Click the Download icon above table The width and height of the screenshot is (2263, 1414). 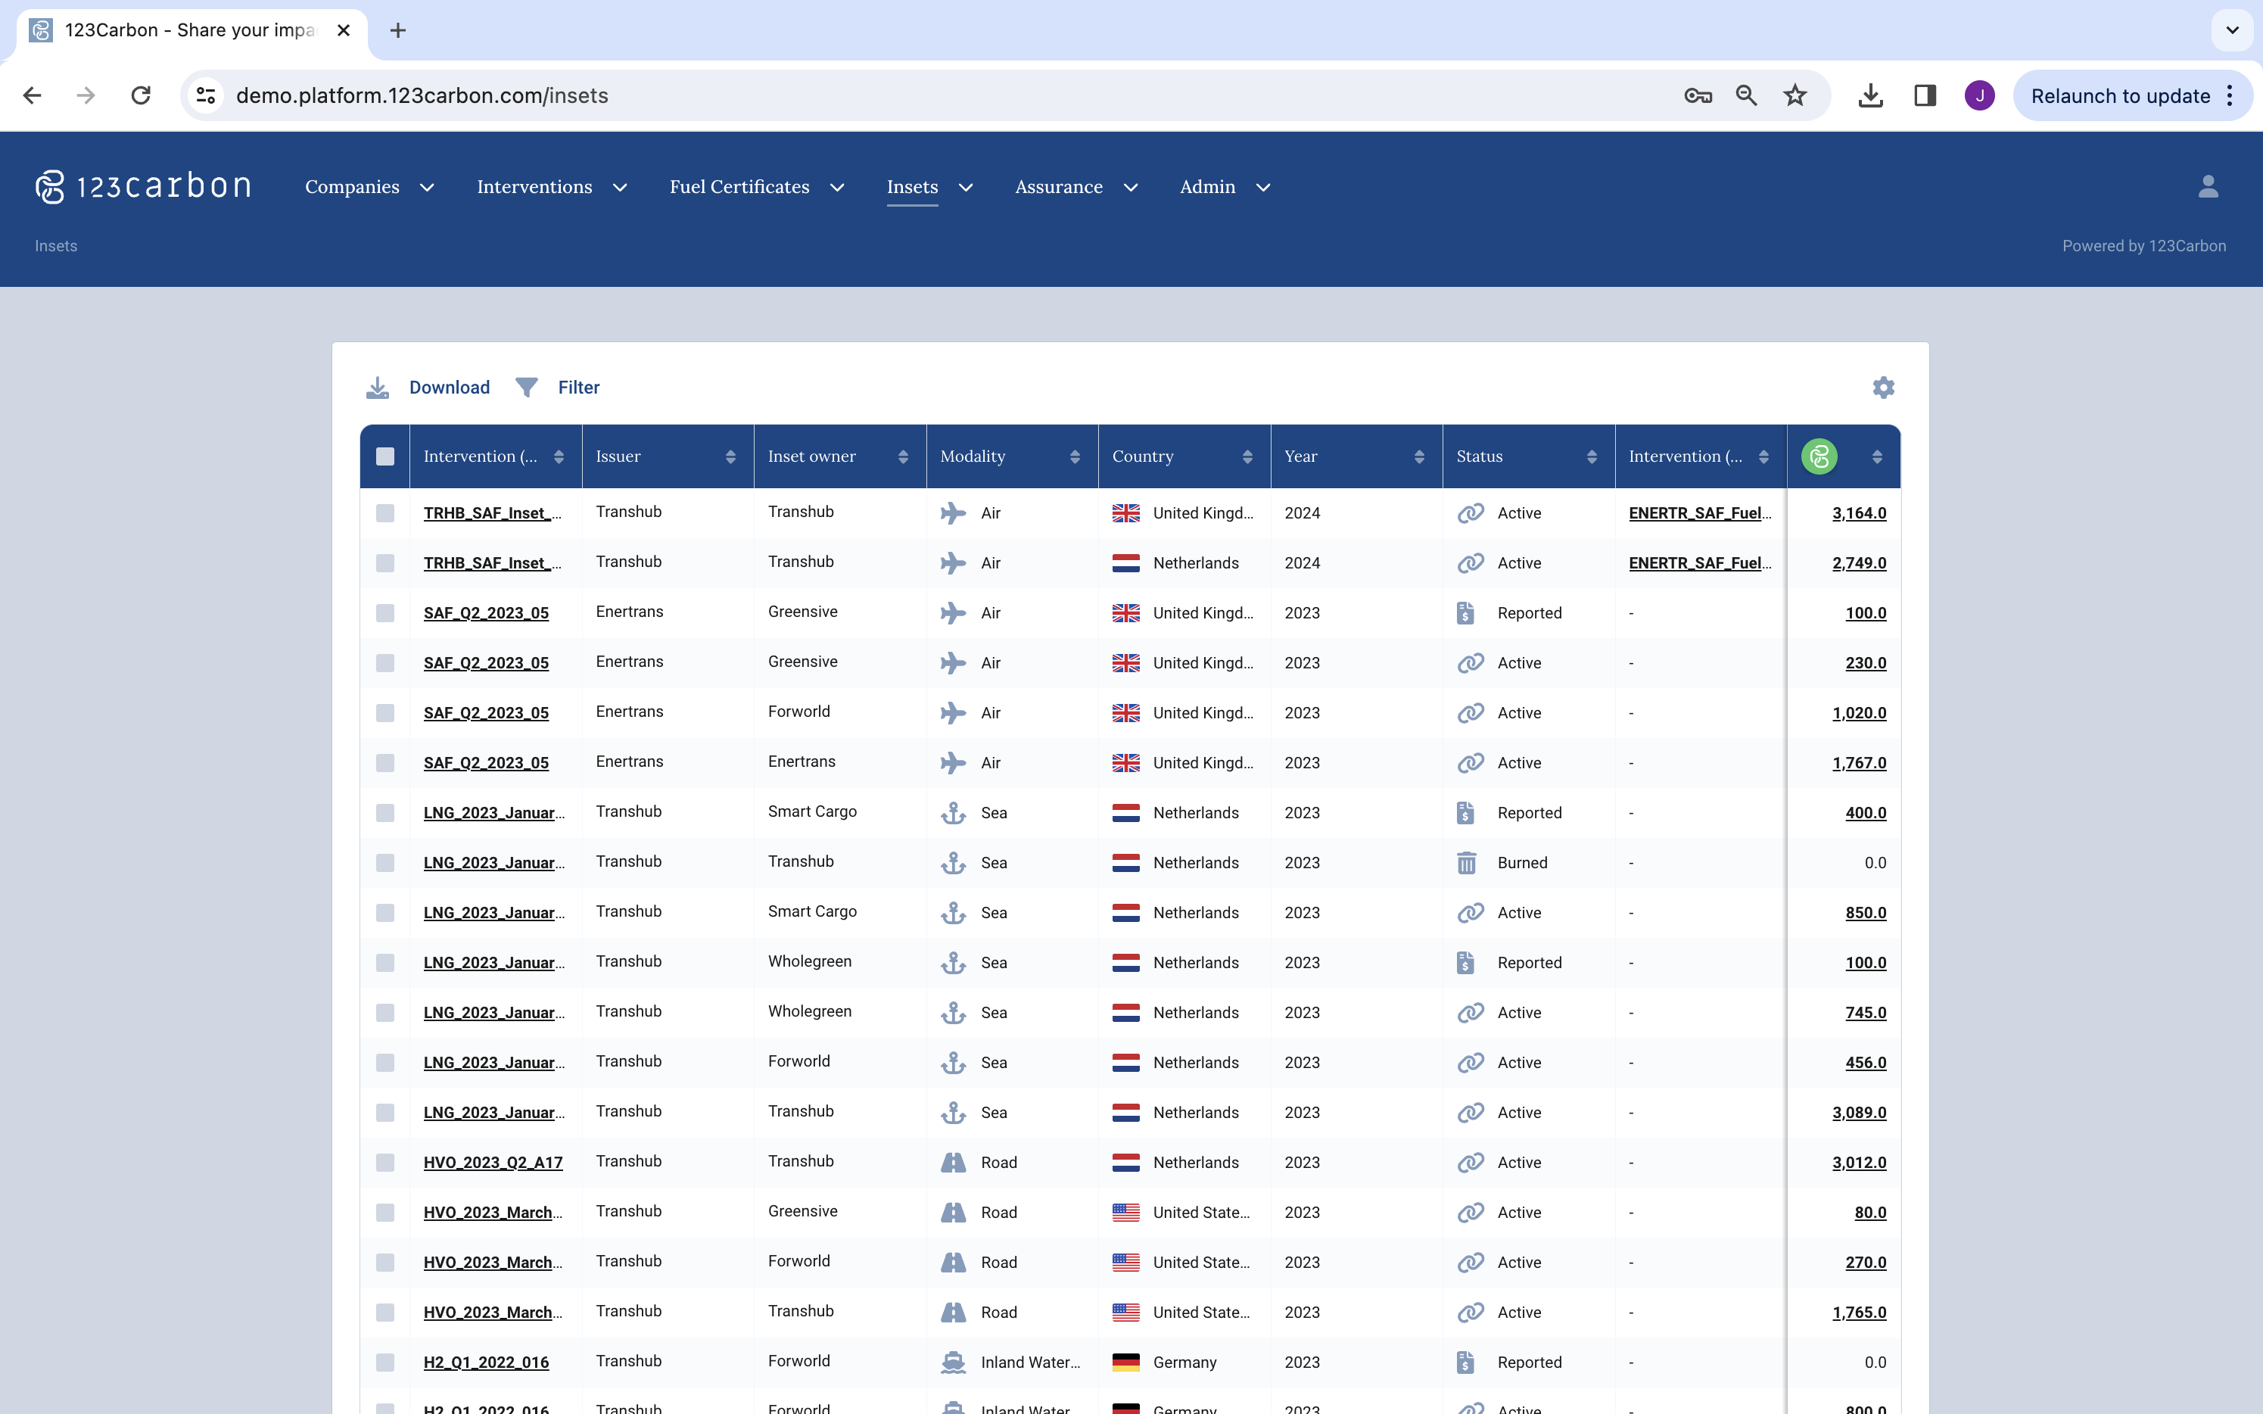[378, 387]
